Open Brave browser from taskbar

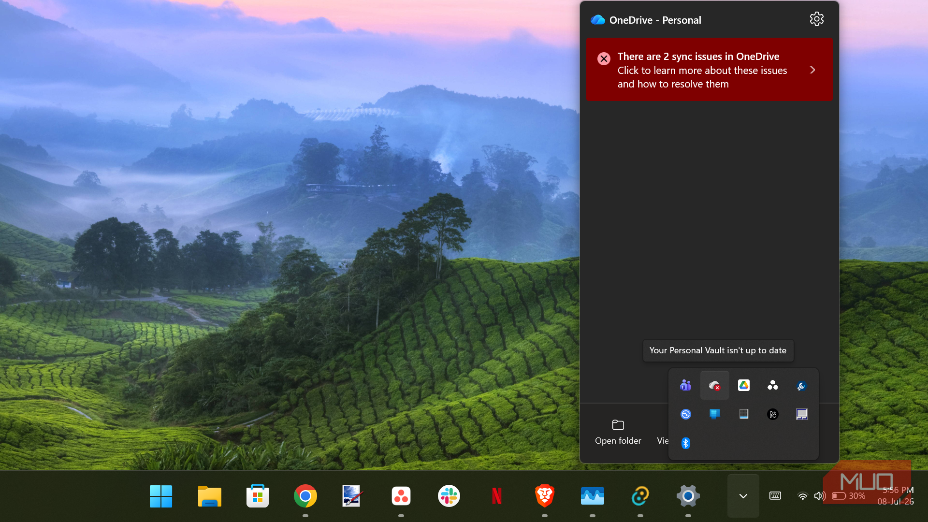click(544, 496)
